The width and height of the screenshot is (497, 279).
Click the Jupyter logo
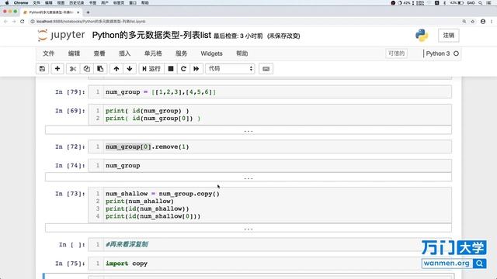(x=61, y=35)
